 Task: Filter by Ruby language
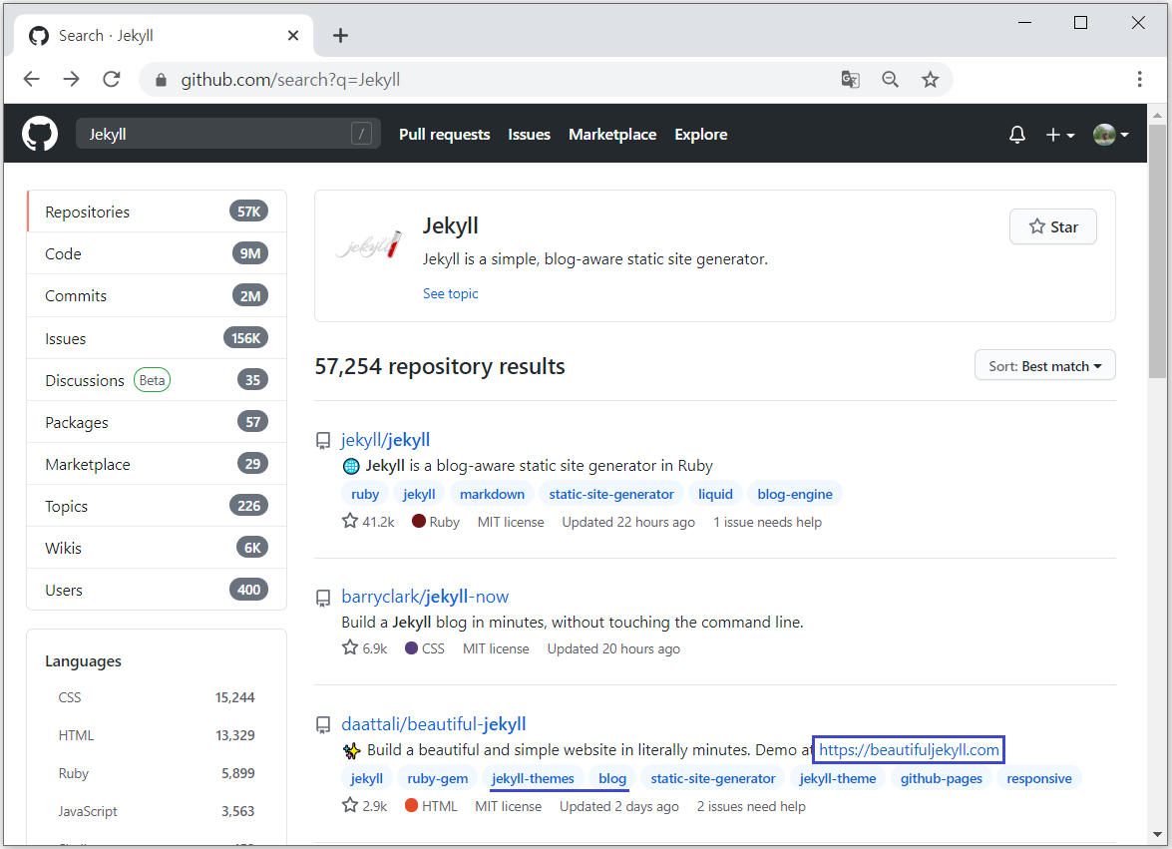(157, 773)
